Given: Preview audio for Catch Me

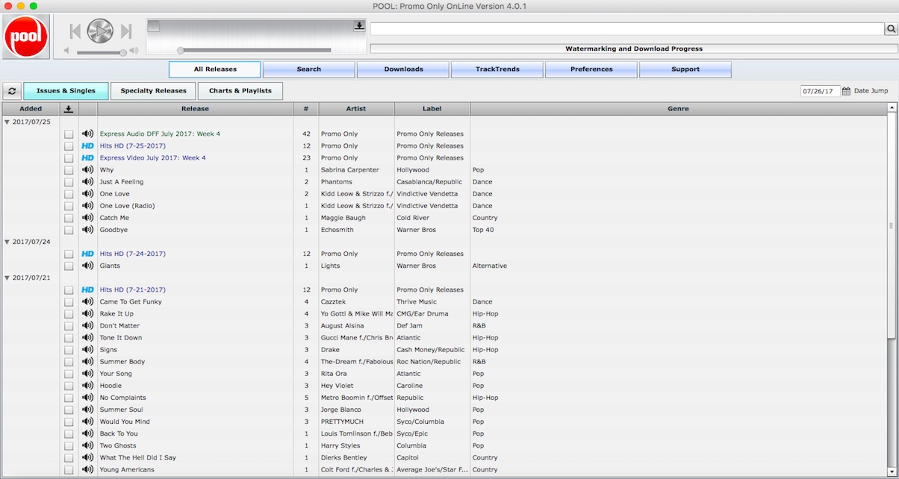Looking at the screenshot, I should pos(87,218).
